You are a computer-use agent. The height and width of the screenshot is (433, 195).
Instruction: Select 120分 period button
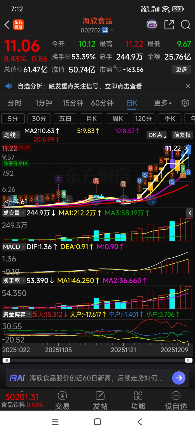click(144, 119)
